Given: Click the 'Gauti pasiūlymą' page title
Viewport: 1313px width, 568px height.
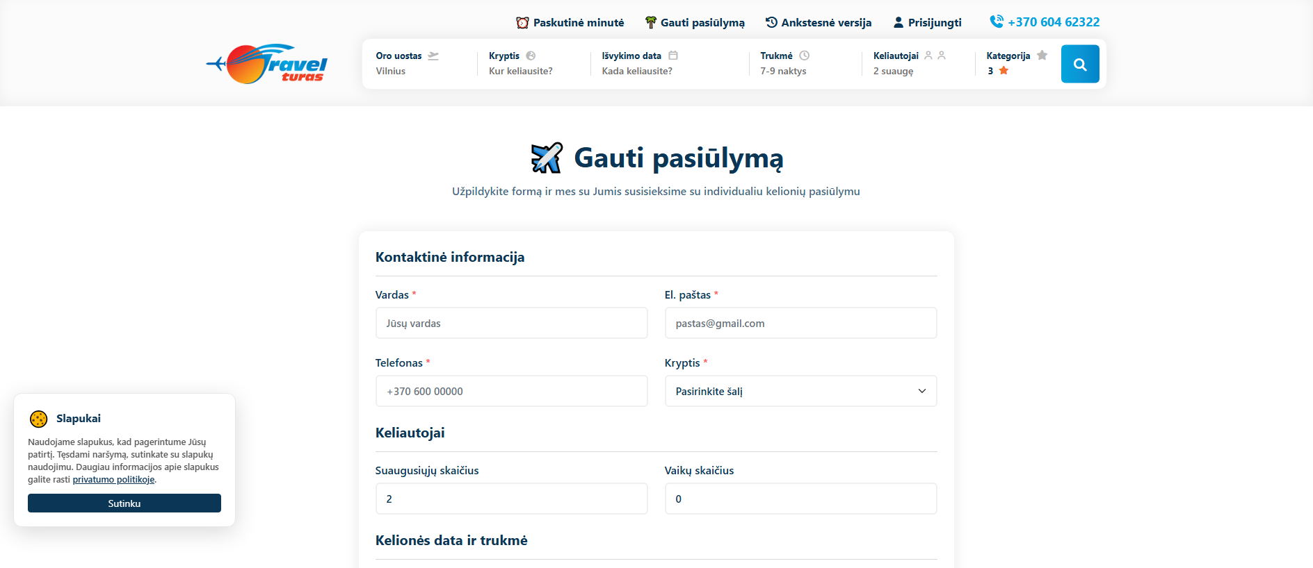Looking at the screenshot, I should click(x=679, y=158).
